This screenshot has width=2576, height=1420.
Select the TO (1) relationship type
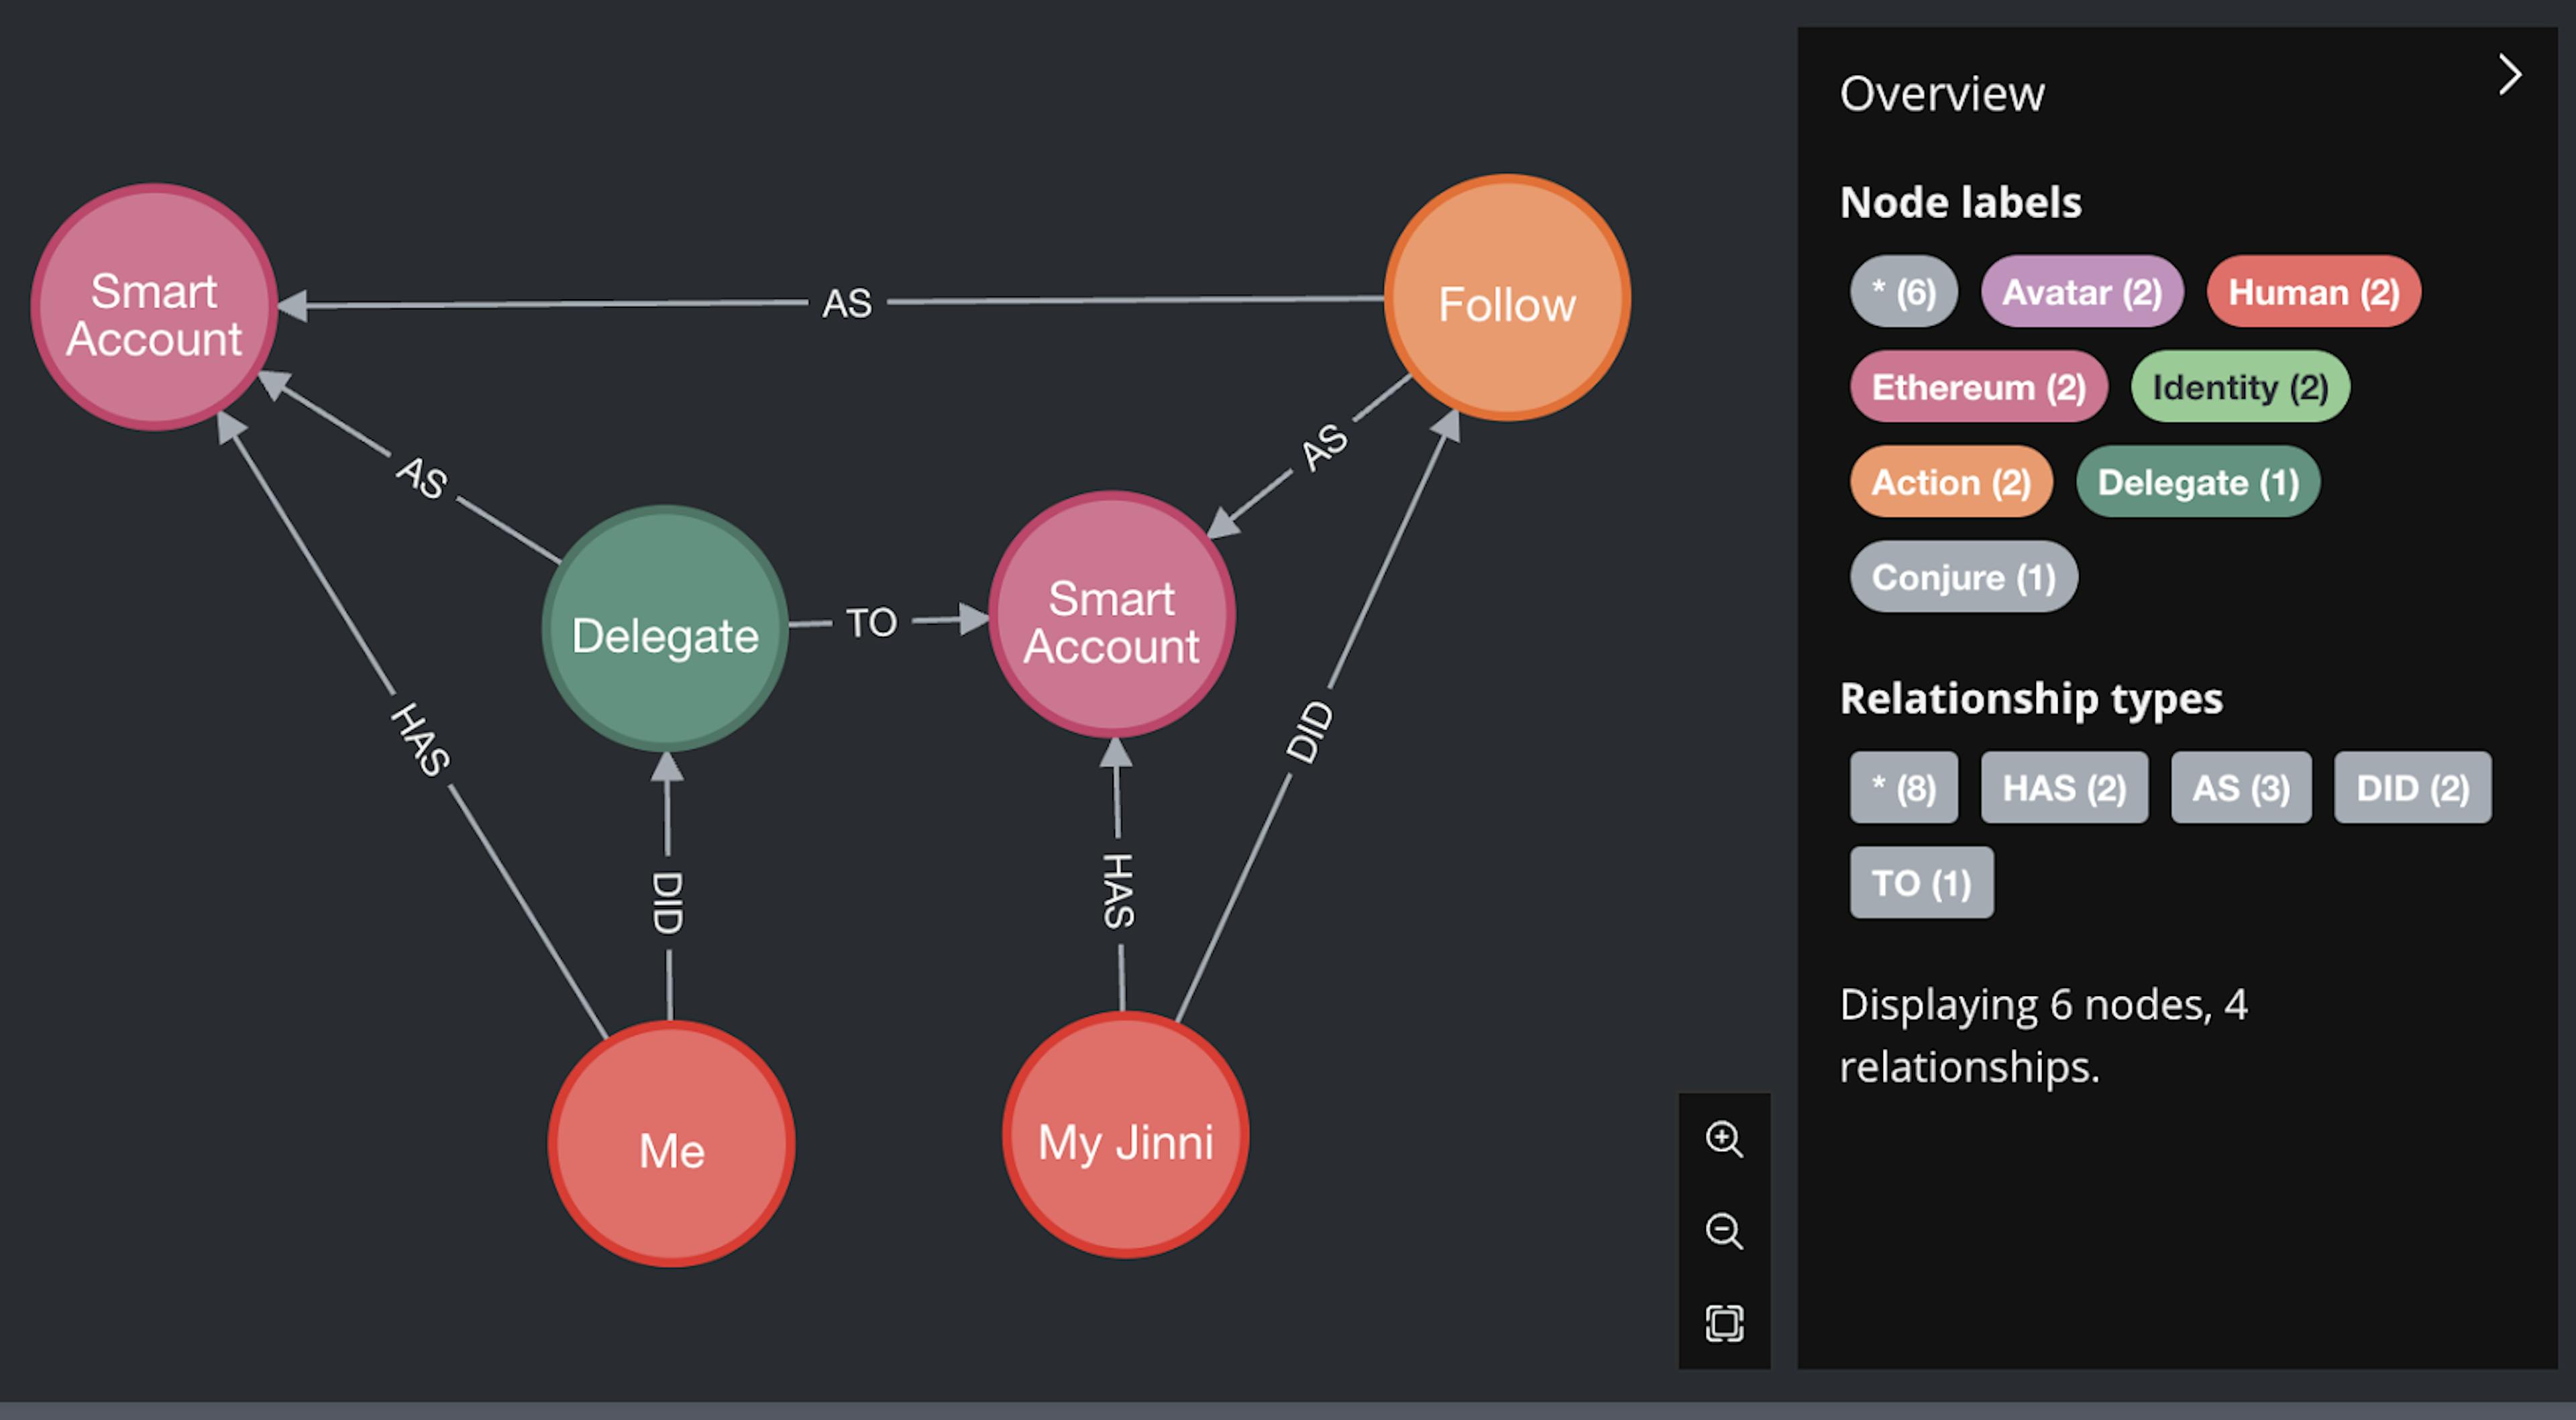(x=1921, y=882)
